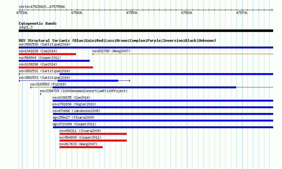The height and width of the screenshot is (169, 282).
Task: Click the esv3892536 (Suktitipat2014) variant label
Action: 45,44
